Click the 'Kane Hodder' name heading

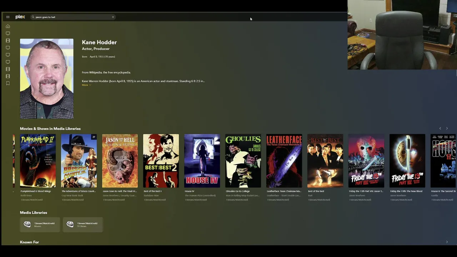[x=99, y=42]
